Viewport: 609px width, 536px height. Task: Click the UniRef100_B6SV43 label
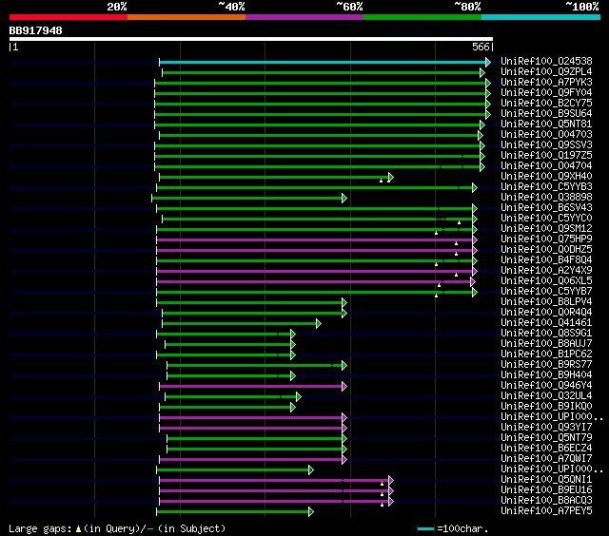pyautogui.click(x=546, y=208)
